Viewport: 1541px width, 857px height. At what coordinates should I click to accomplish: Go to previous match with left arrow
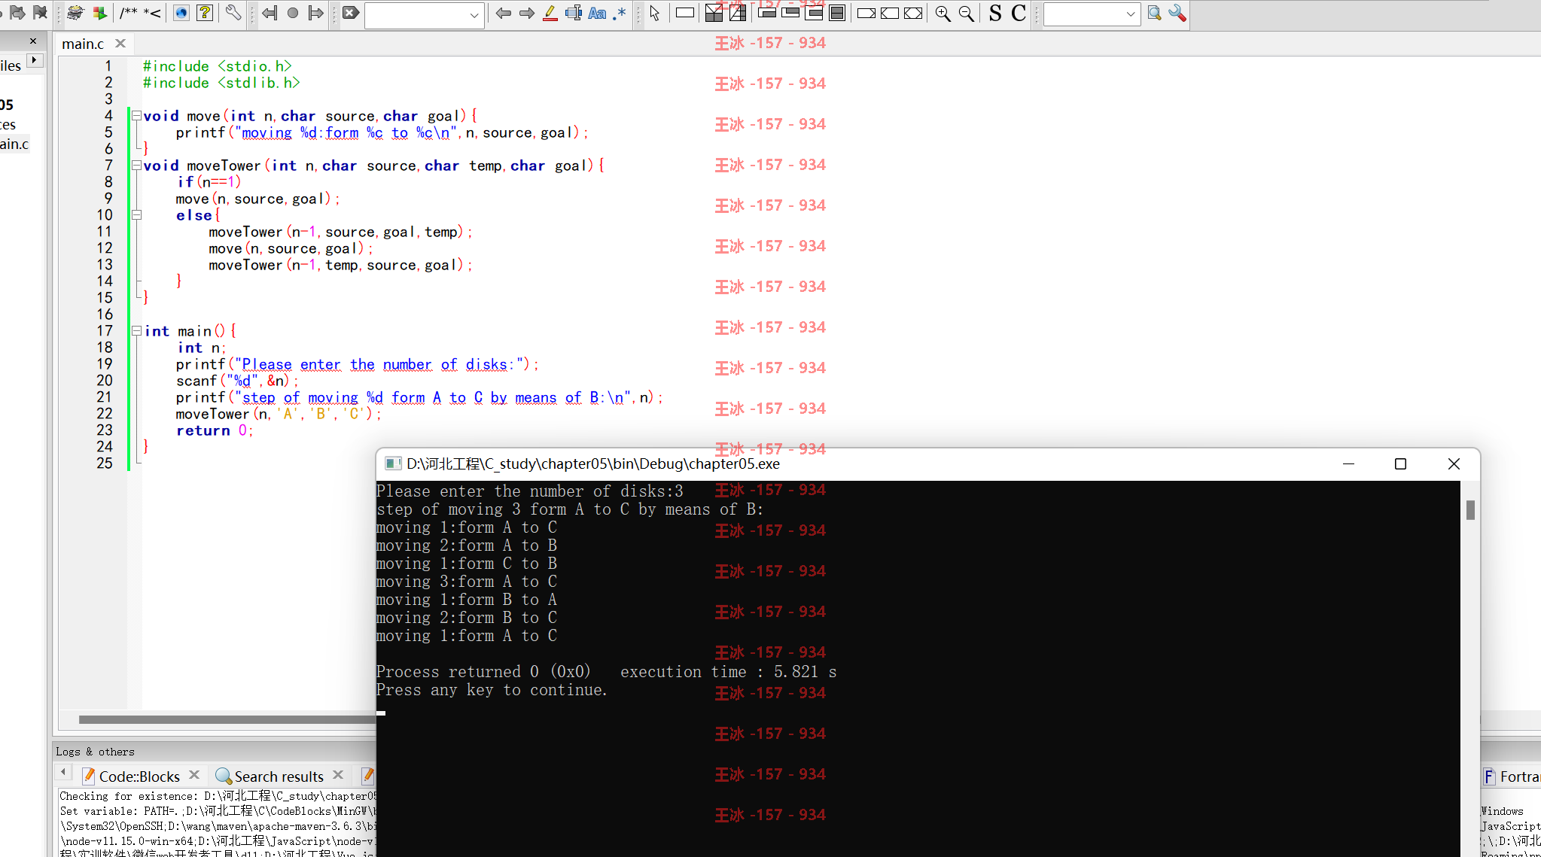[x=504, y=13]
